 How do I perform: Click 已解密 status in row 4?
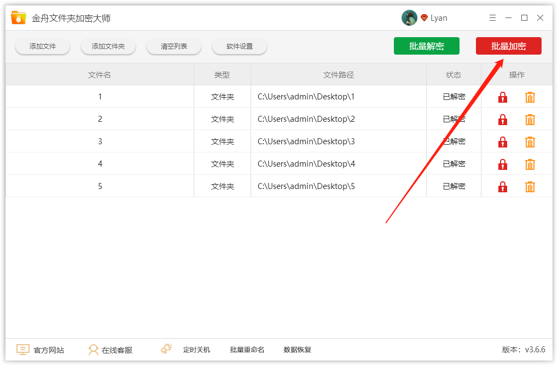tap(454, 164)
